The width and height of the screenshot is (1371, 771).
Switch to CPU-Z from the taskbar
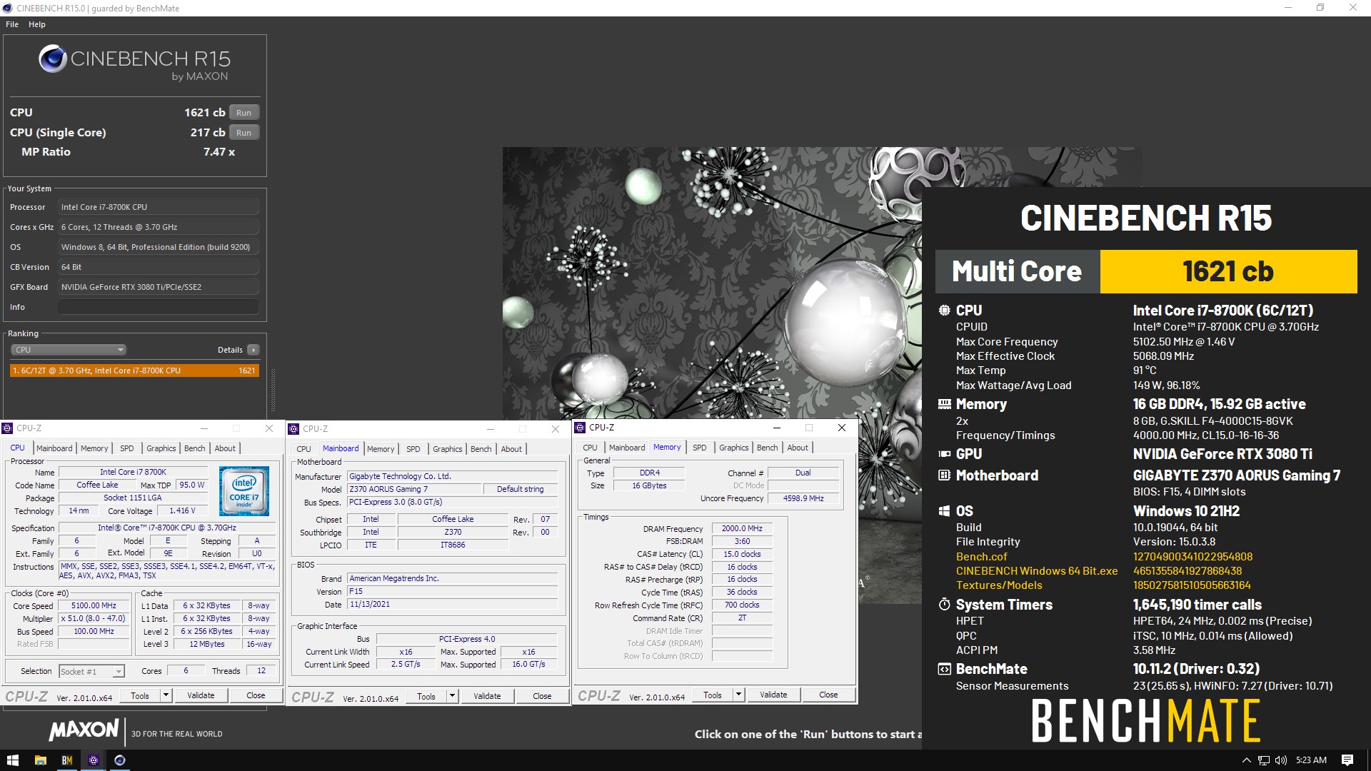pos(94,760)
